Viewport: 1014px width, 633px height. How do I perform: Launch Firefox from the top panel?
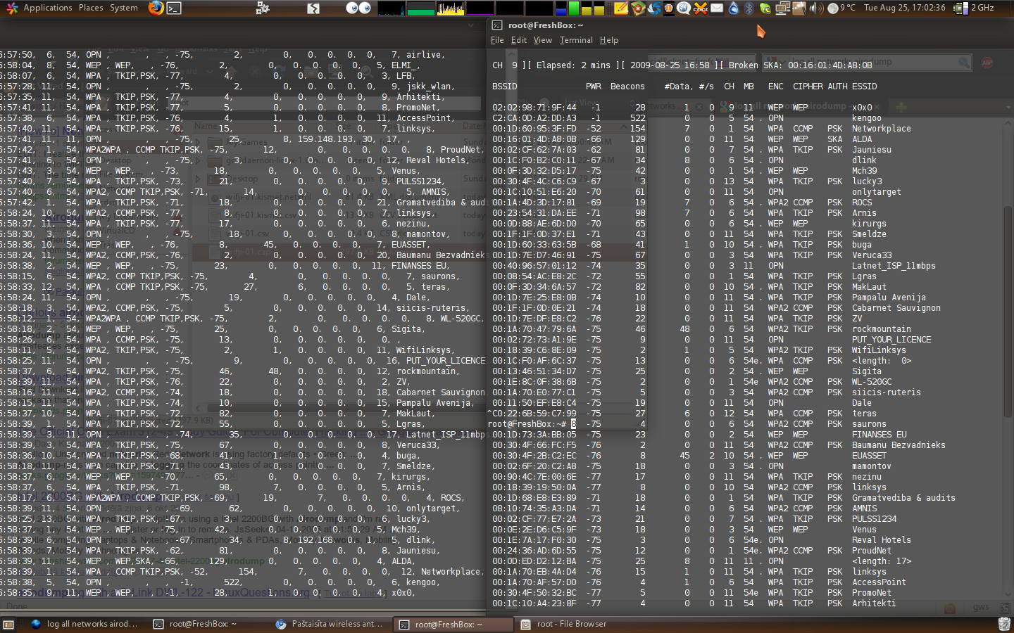click(156, 8)
